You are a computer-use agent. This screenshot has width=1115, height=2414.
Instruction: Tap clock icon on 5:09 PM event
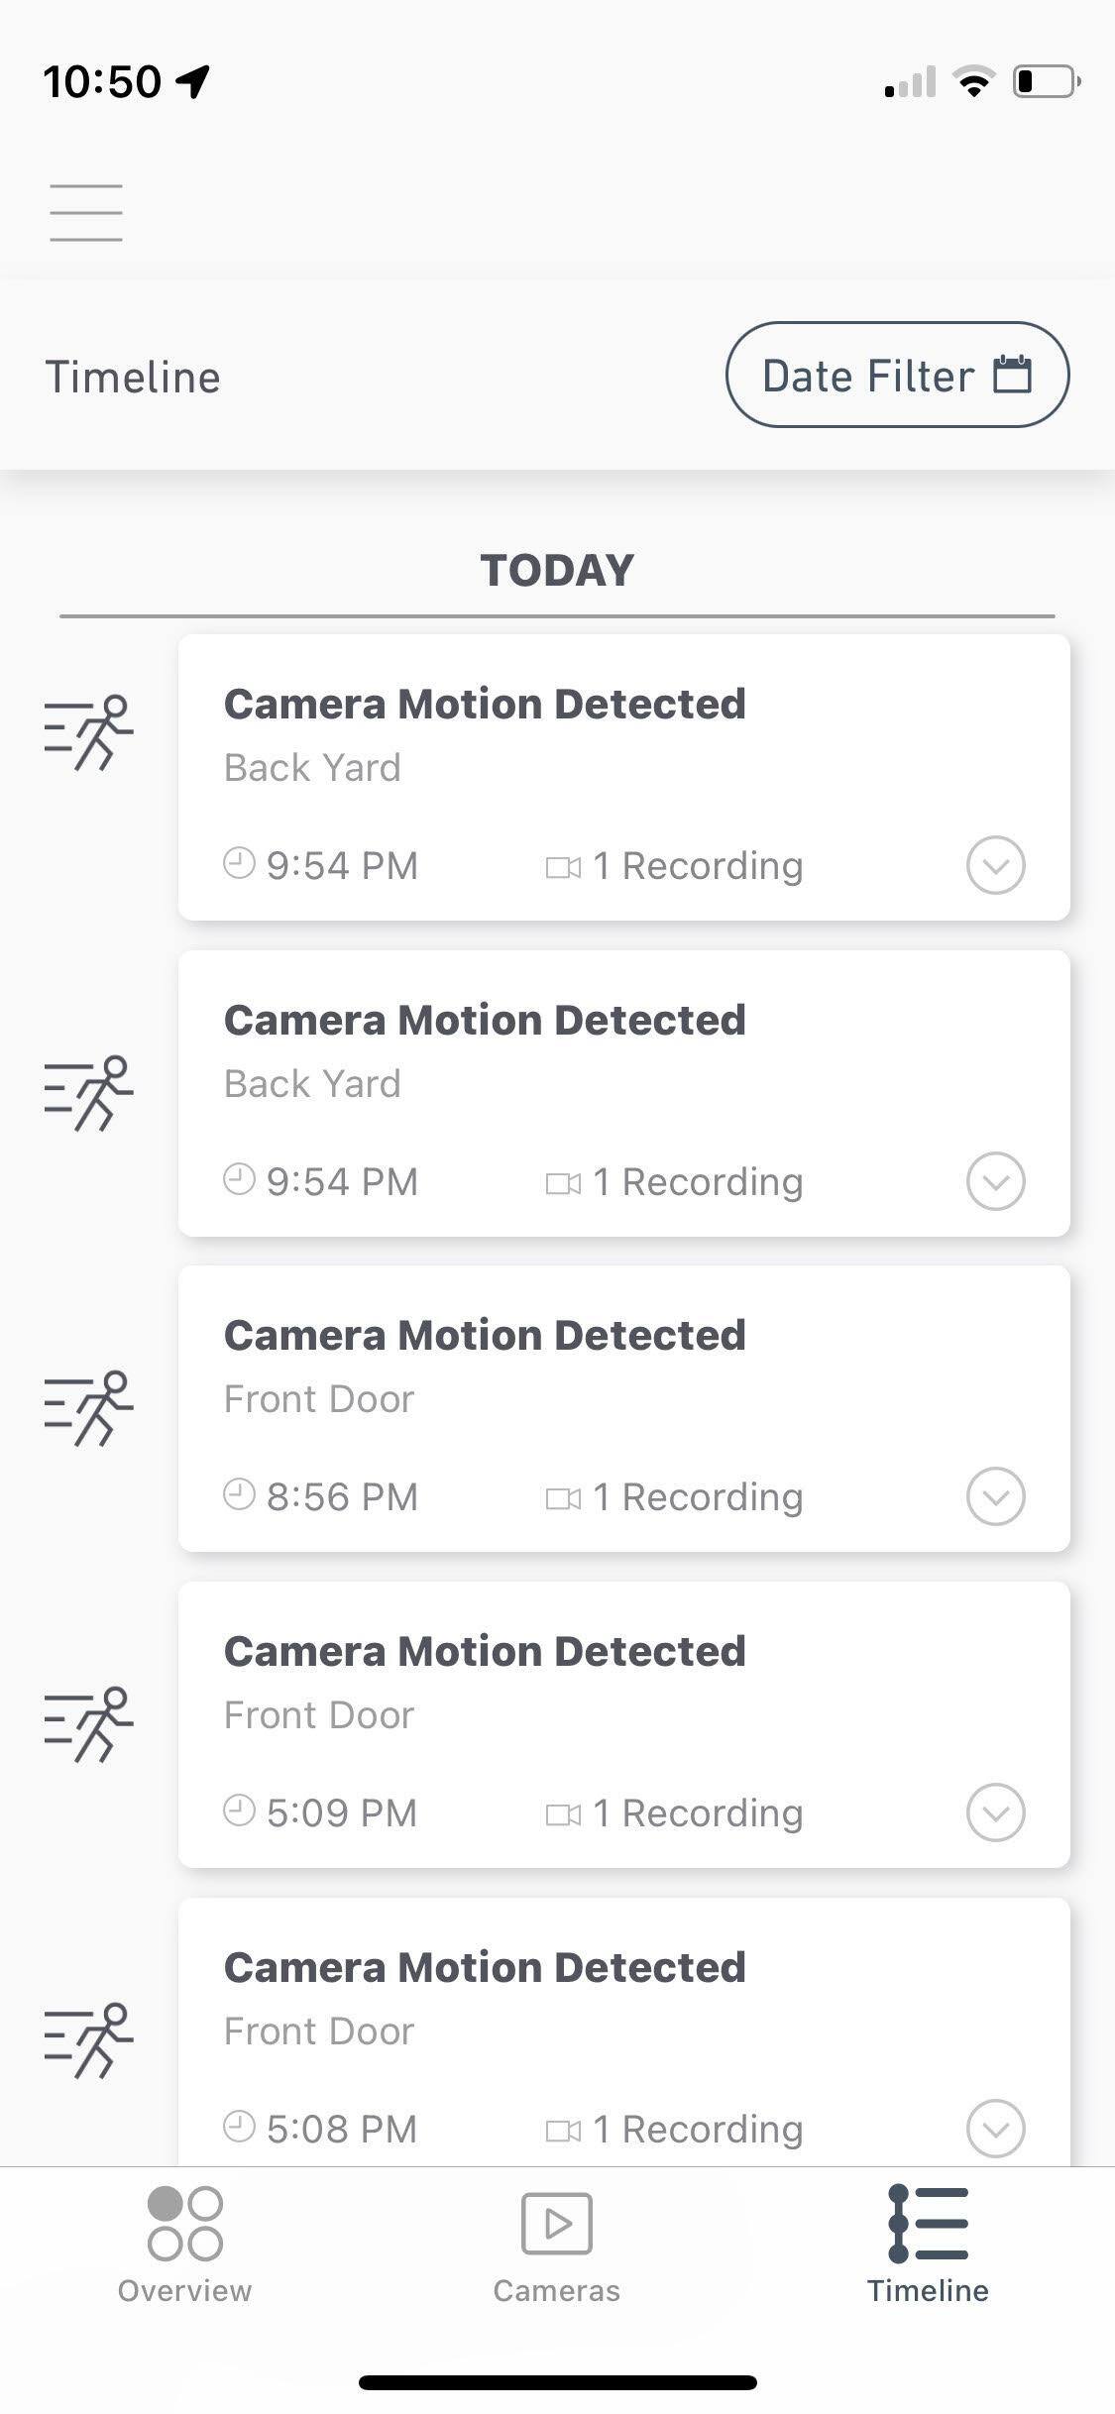(239, 1810)
